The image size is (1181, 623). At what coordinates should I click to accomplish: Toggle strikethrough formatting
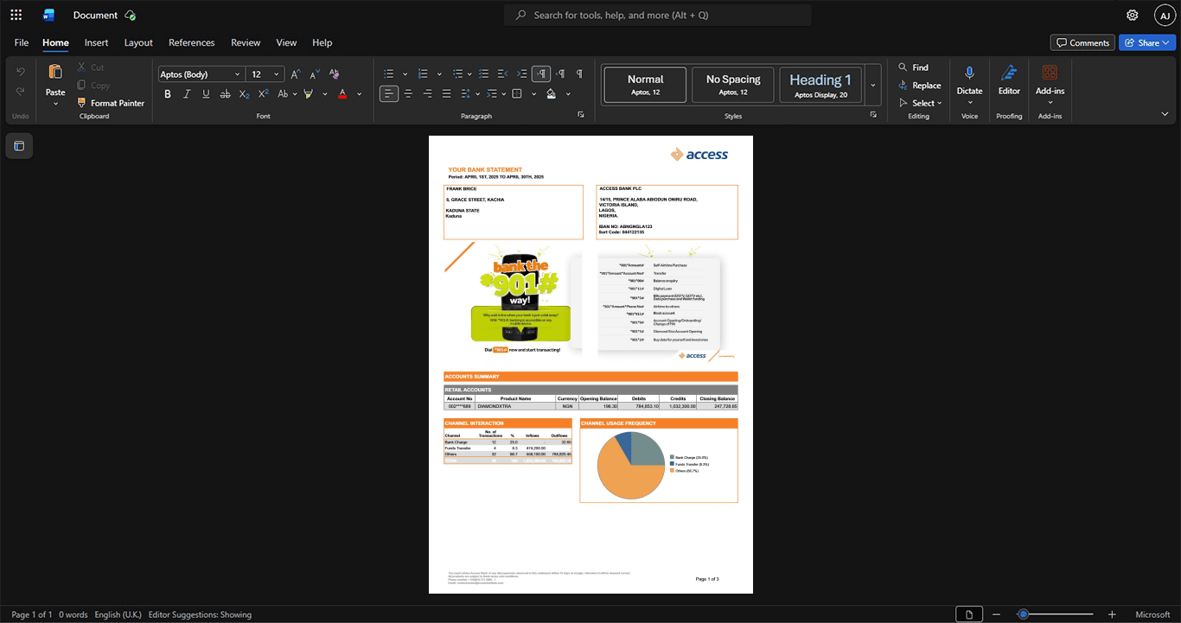225,93
